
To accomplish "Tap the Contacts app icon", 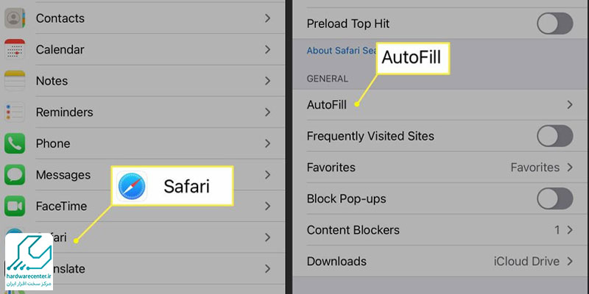I will (x=15, y=18).
